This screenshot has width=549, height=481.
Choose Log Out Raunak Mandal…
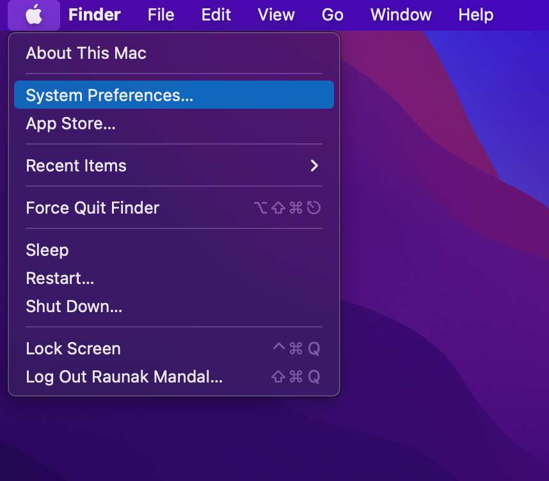(x=174, y=377)
